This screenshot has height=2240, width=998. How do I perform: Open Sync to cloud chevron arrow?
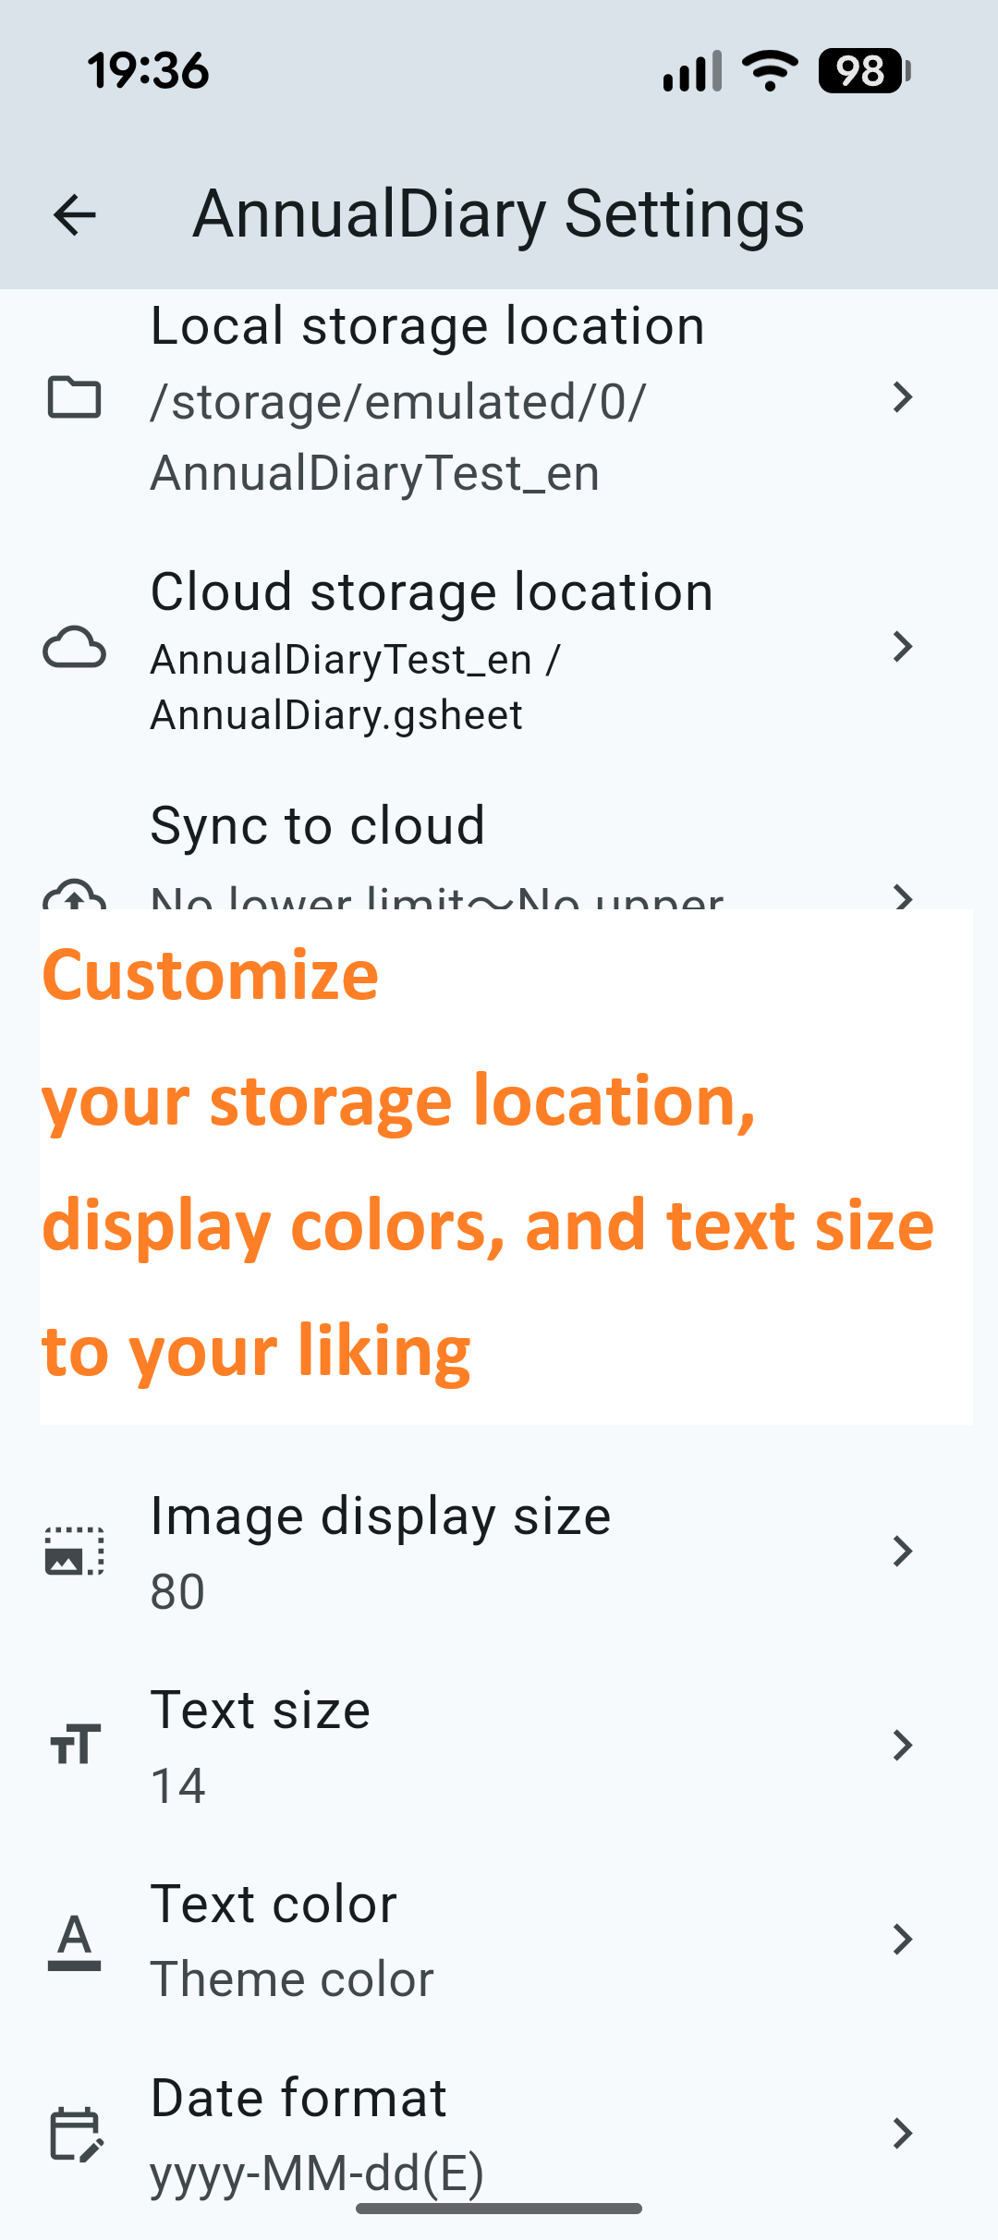[903, 895]
